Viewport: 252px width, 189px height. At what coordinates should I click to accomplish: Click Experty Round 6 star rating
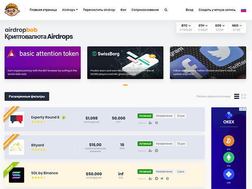pyautogui.click(x=39, y=122)
